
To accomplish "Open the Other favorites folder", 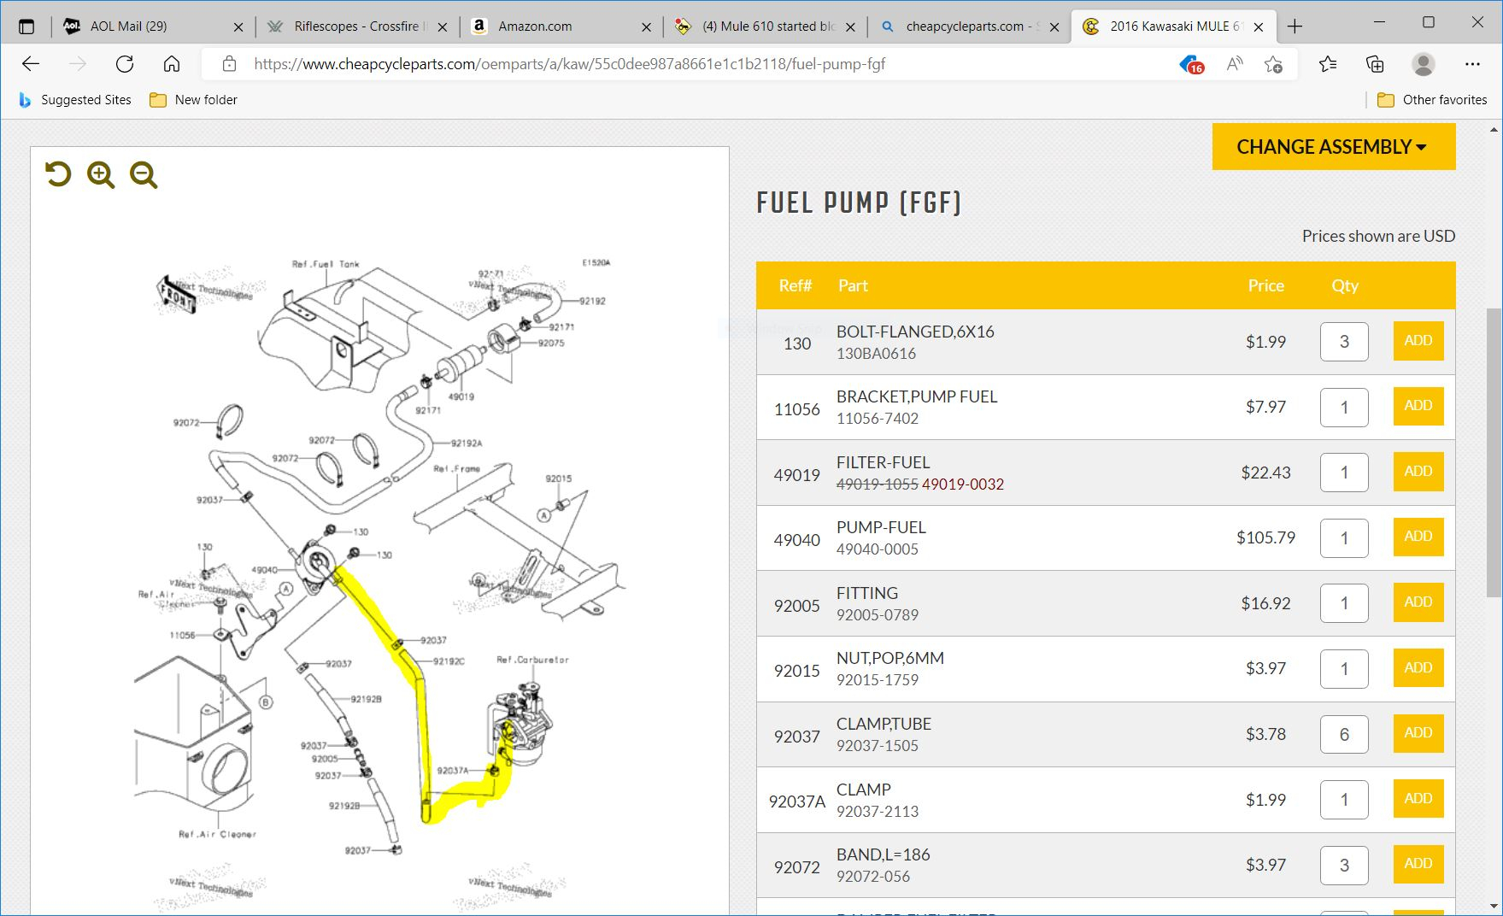I will click(1432, 100).
